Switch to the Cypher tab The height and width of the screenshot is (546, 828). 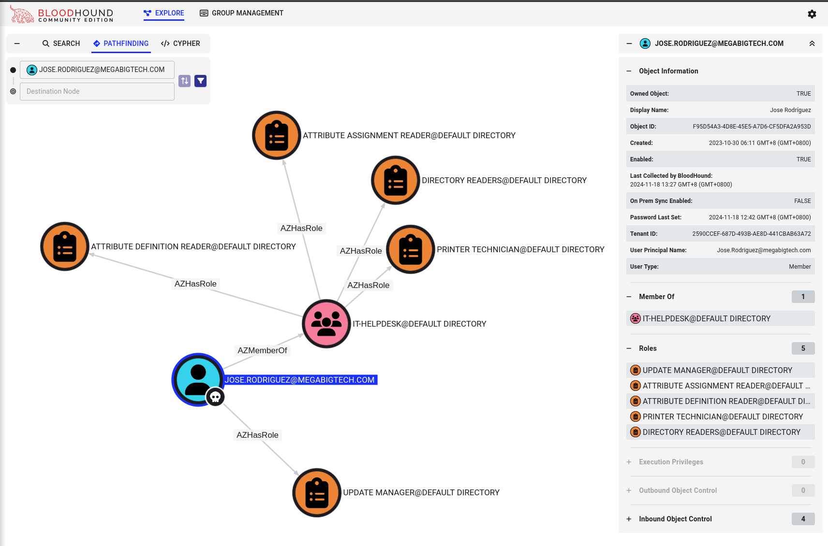point(180,43)
